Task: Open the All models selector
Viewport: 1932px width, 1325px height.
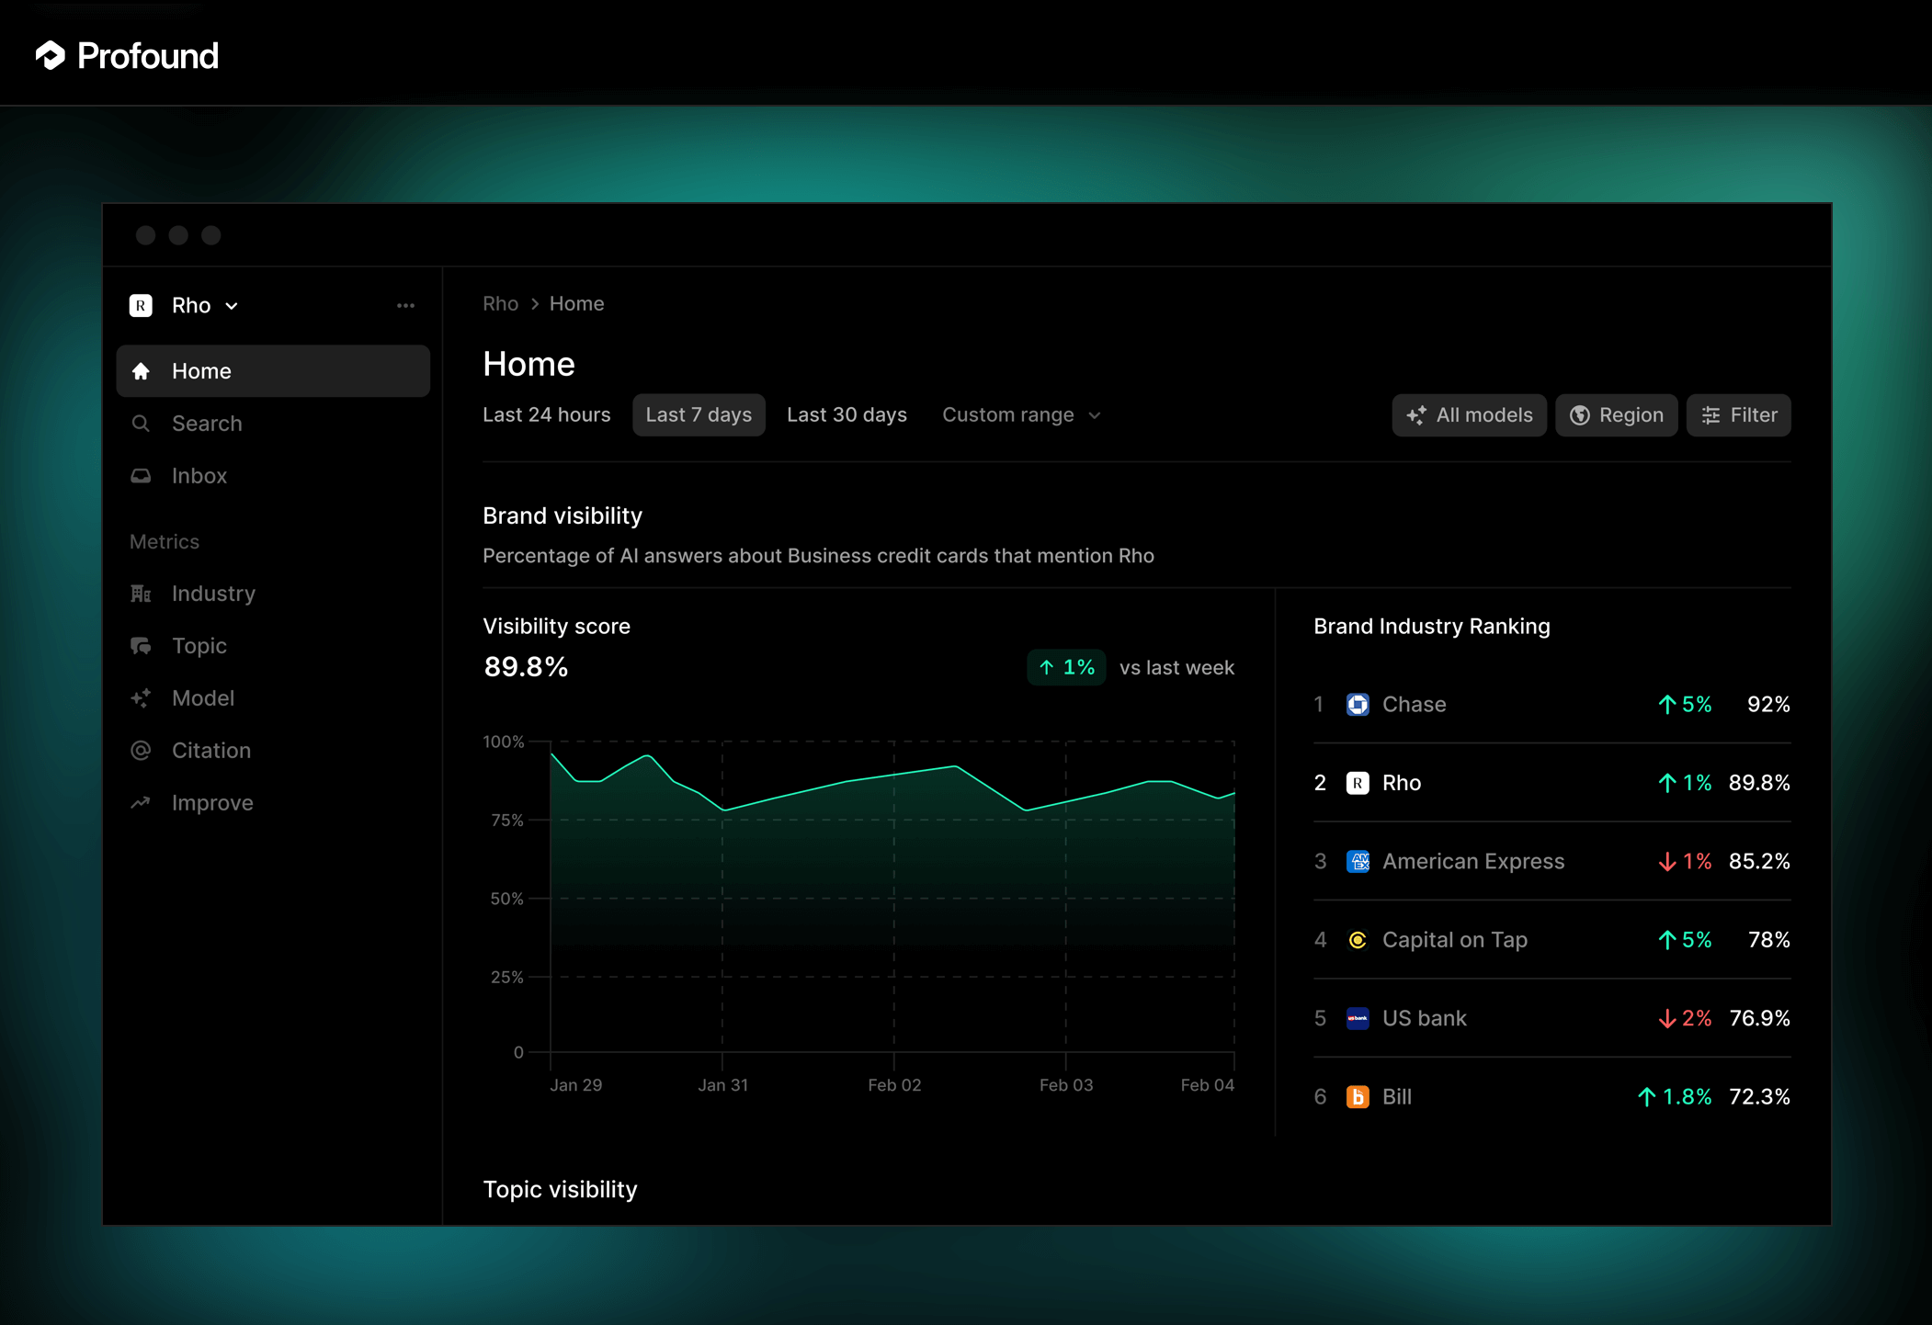Action: coord(1469,415)
